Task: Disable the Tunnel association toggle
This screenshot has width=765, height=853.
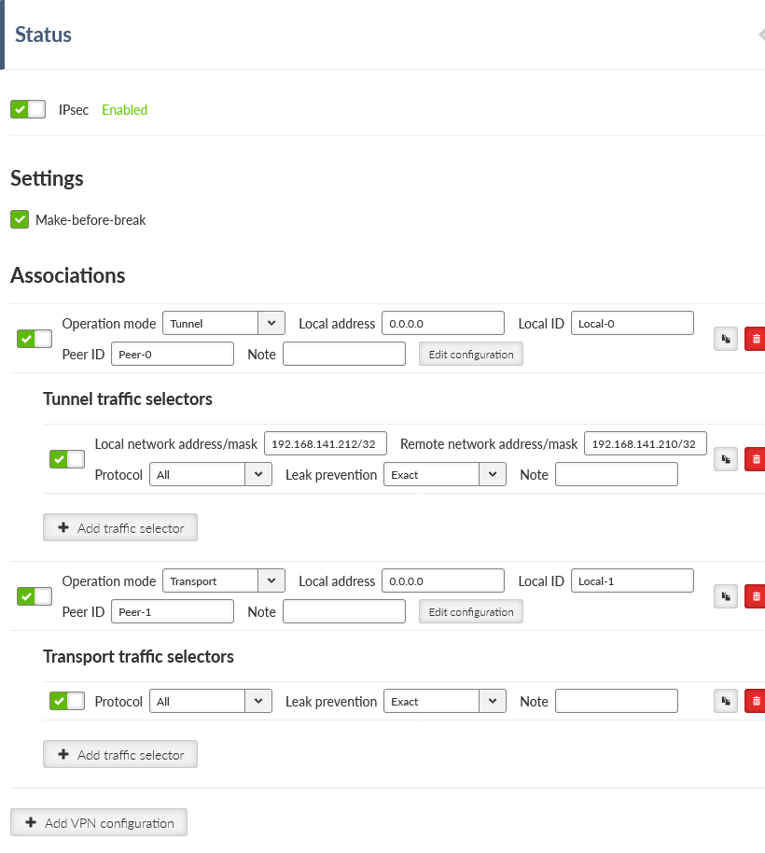Action: (35, 339)
